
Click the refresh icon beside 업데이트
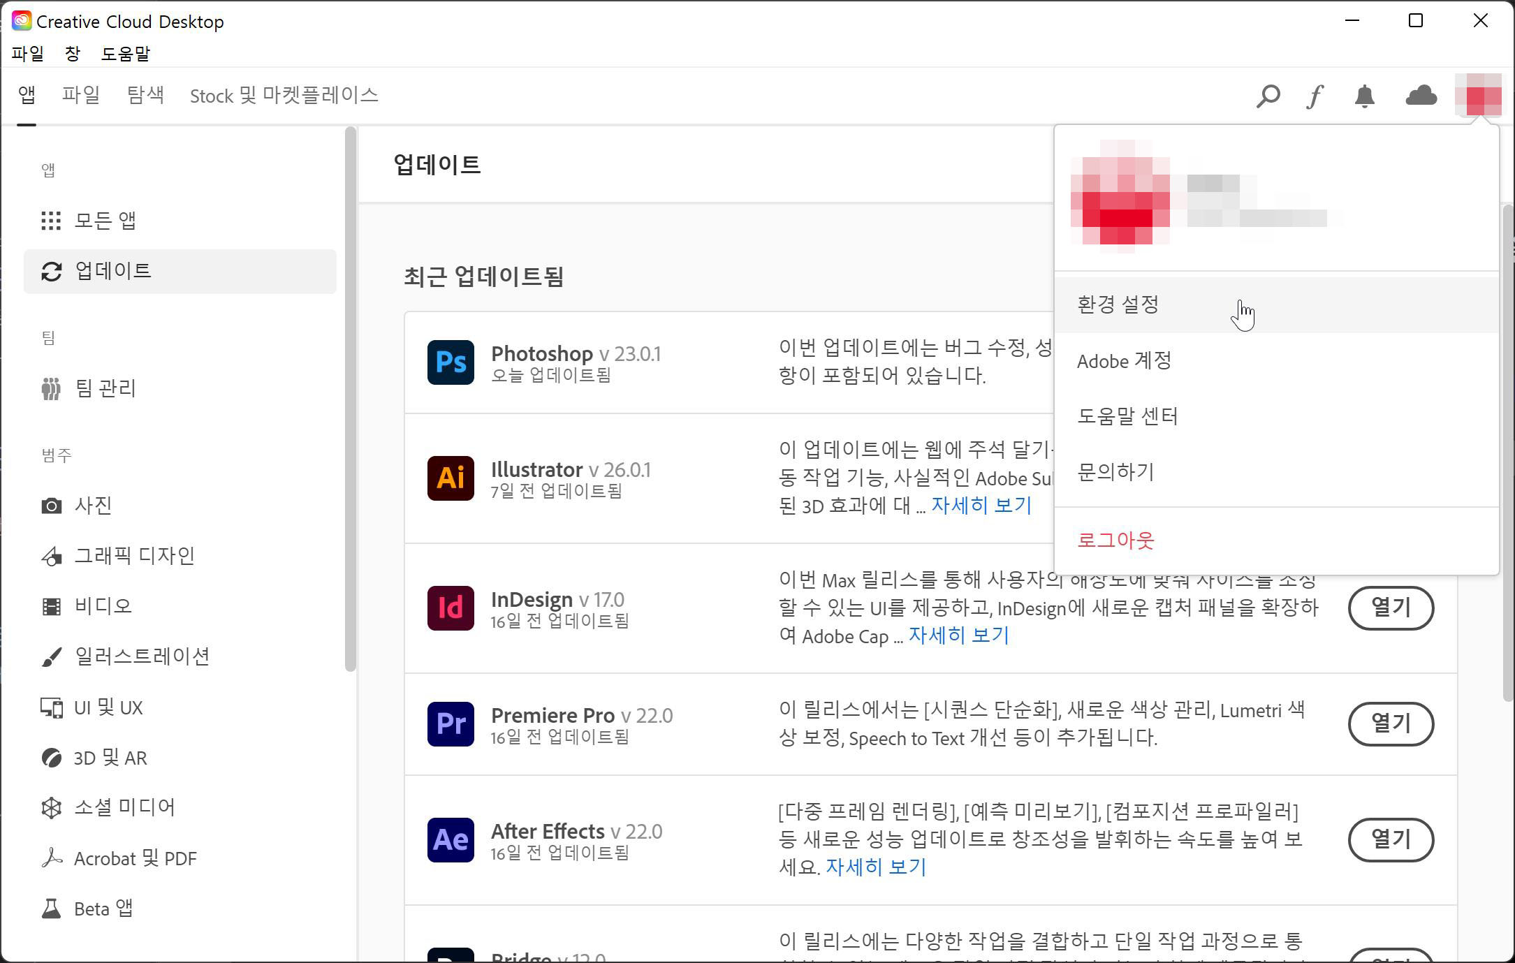pyautogui.click(x=51, y=271)
